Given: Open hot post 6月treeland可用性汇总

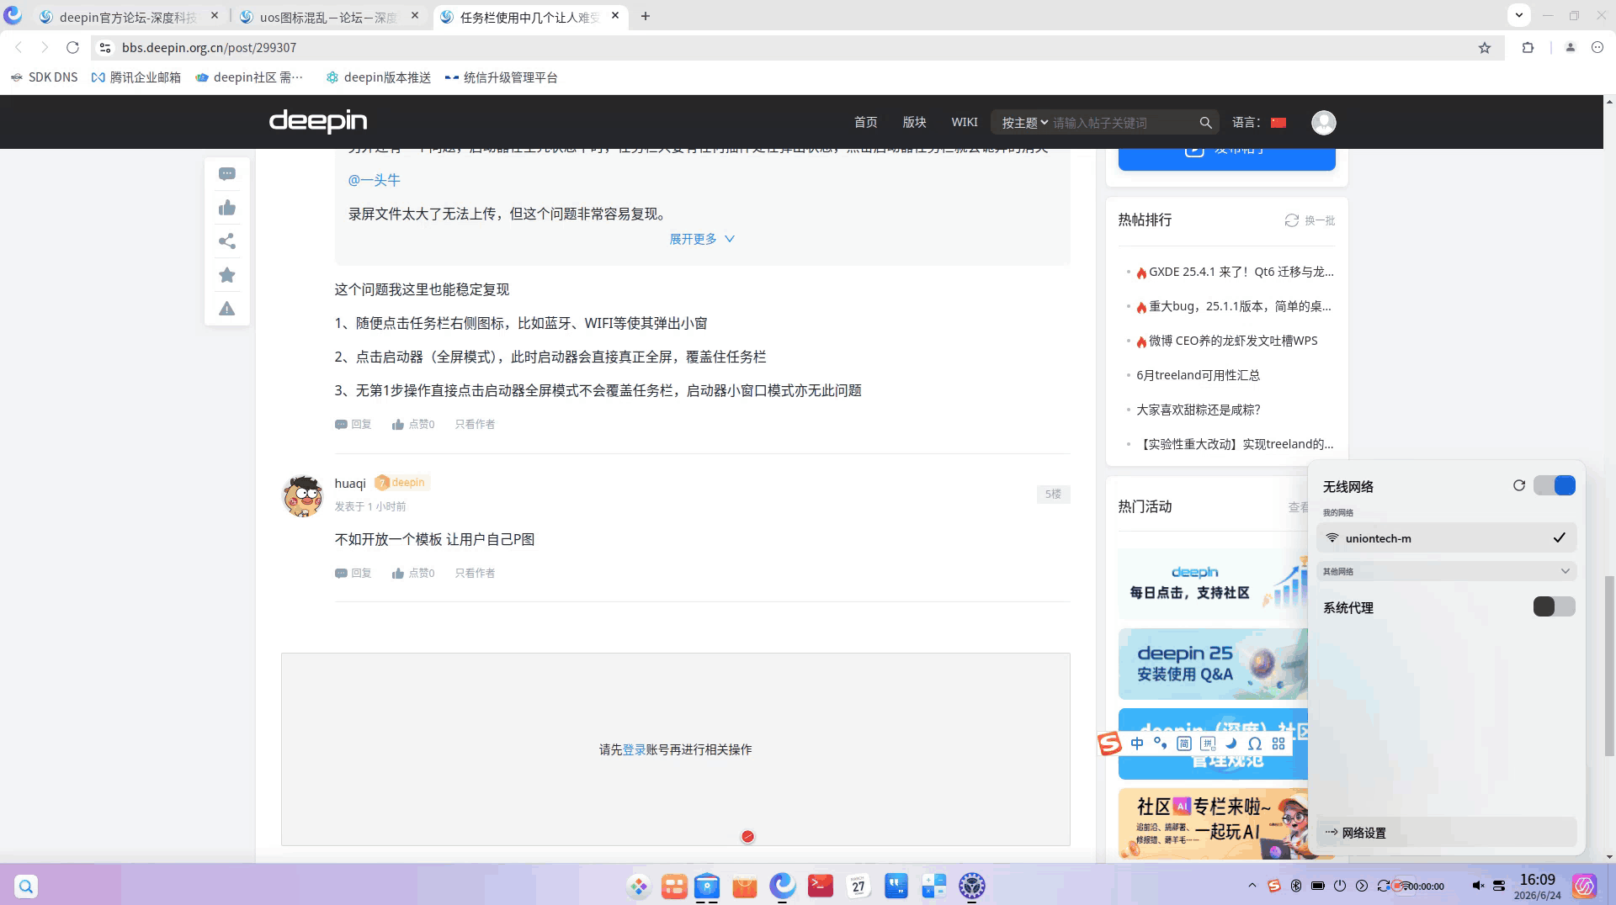Looking at the screenshot, I should tap(1198, 375).
